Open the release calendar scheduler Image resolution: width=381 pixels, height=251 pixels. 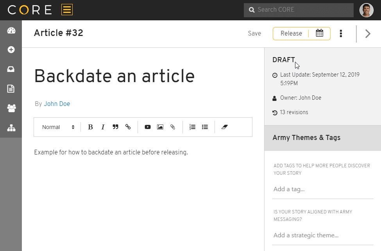(x=320, y=33)
